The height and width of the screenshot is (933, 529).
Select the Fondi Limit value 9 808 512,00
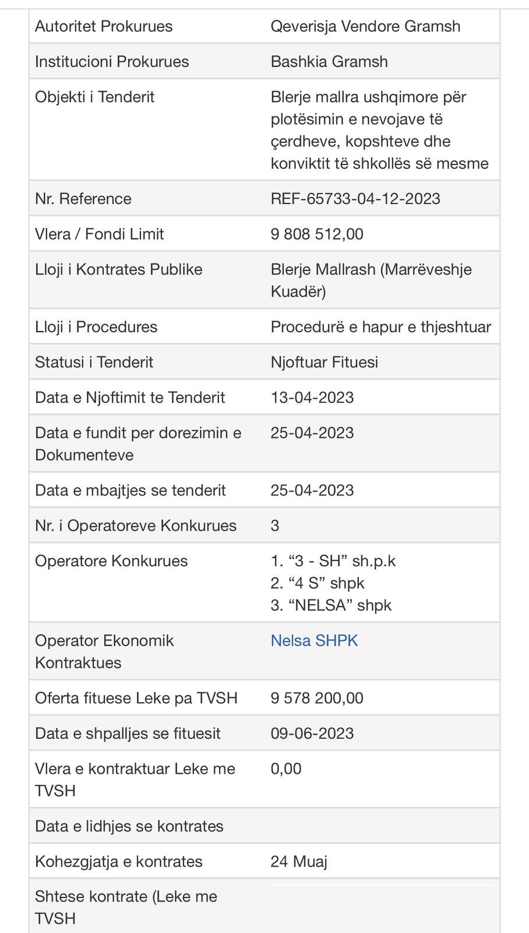pyautogui.click(x=316, y=234)
